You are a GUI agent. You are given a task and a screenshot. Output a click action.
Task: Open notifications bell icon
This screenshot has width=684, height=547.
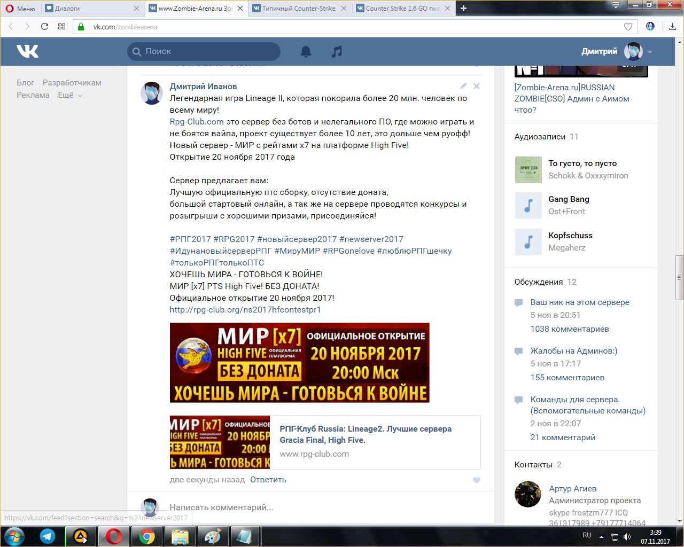(x=306, y=51)
